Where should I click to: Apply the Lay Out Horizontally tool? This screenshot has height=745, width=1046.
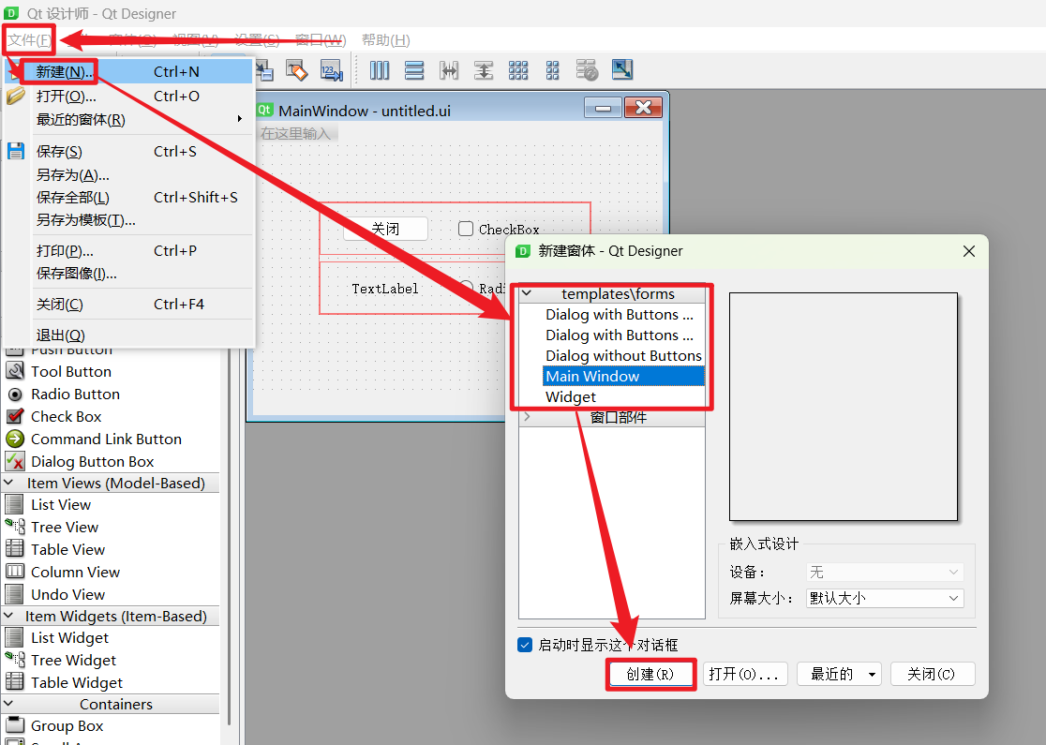[x=380, y=70]
